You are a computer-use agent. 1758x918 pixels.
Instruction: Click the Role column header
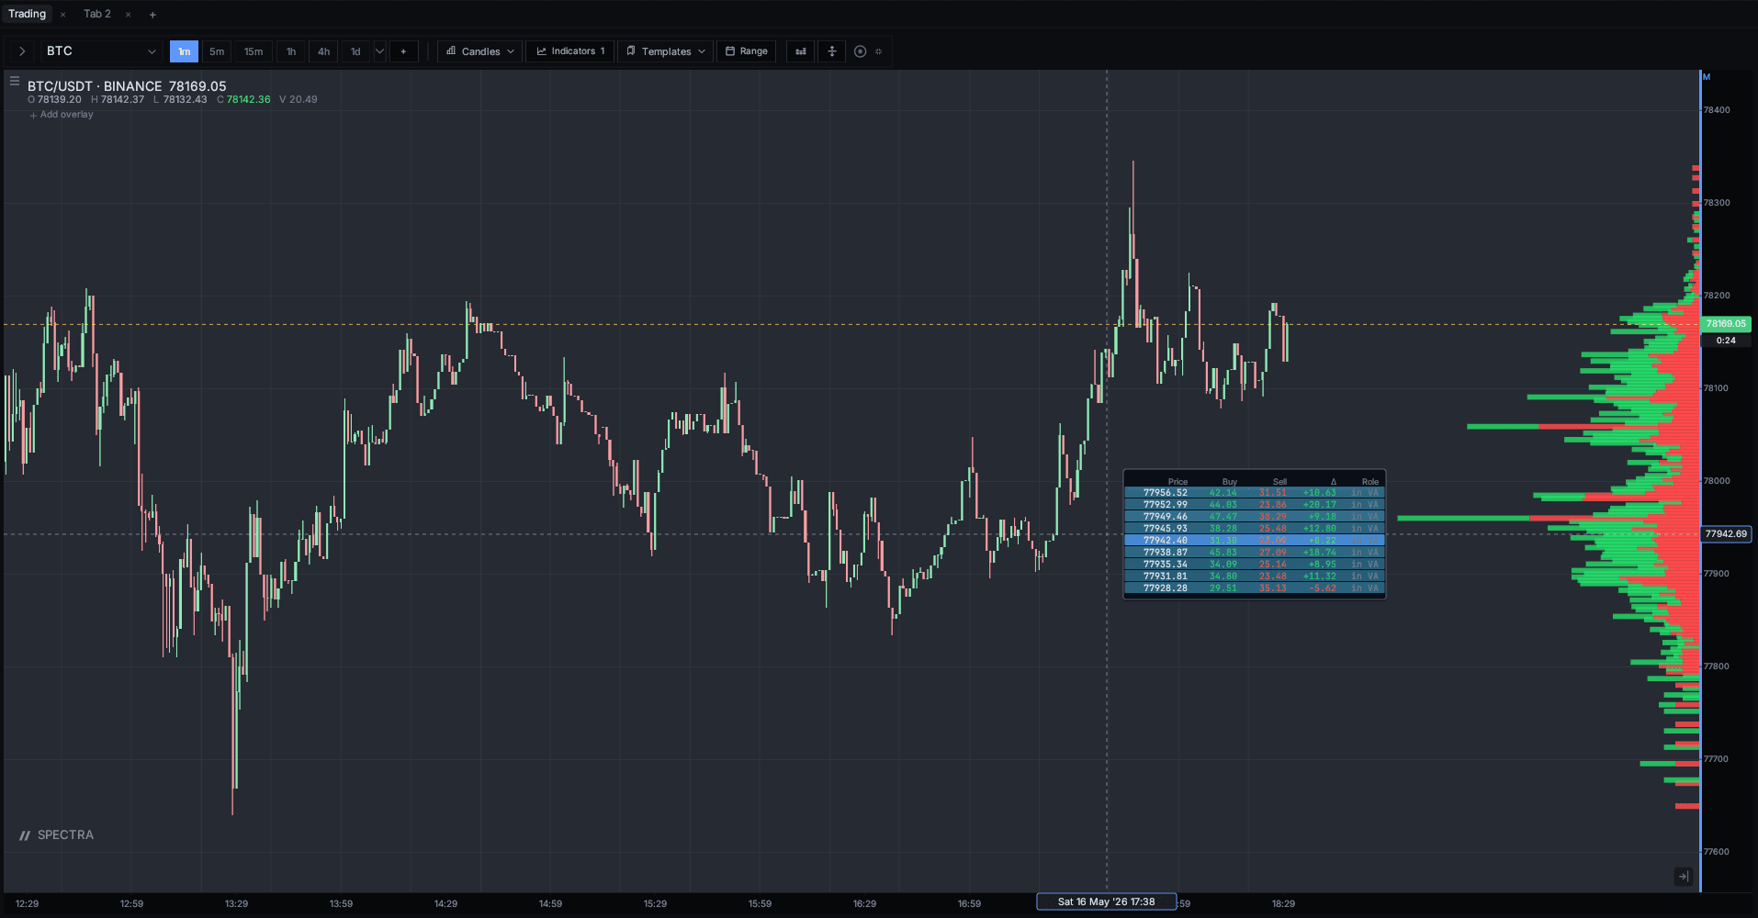click(x=1369, y=482)
